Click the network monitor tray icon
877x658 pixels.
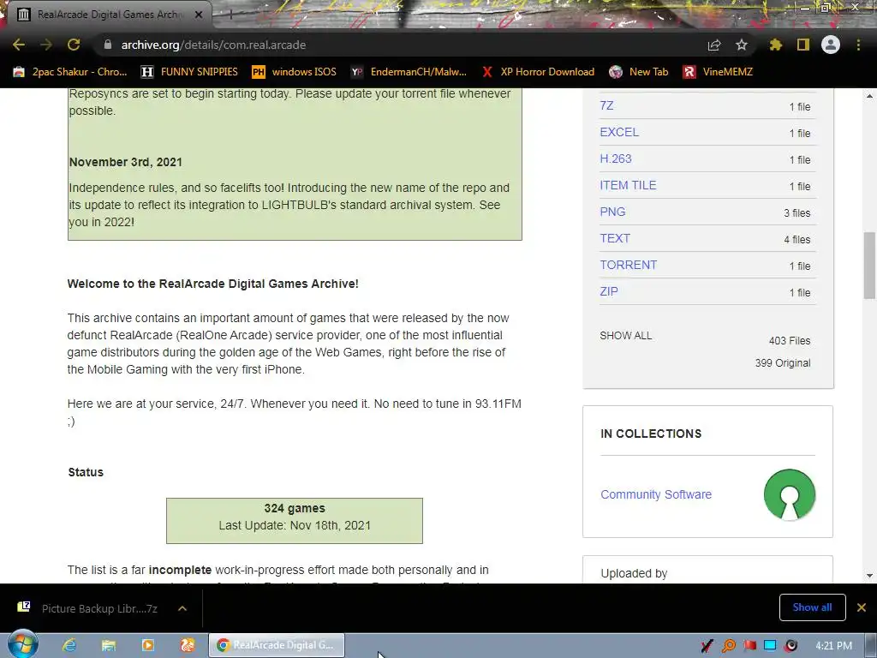tap(770, 646)
